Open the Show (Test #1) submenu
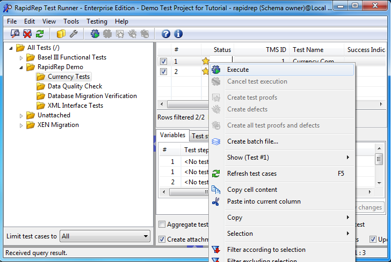Image resolution: width=391 pixels, height=262 pixels. (x=348, y=157)
